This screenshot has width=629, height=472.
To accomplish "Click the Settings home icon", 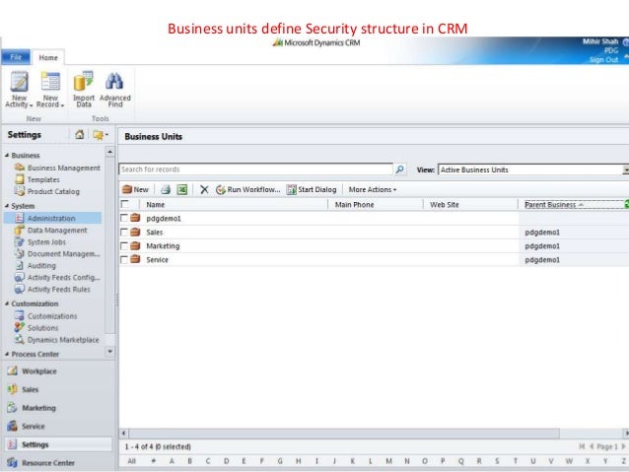I will click(80, 135).
